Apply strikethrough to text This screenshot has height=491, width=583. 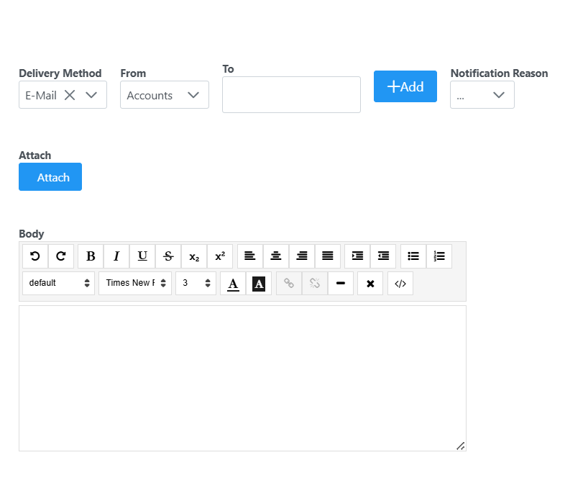(168, 256)
